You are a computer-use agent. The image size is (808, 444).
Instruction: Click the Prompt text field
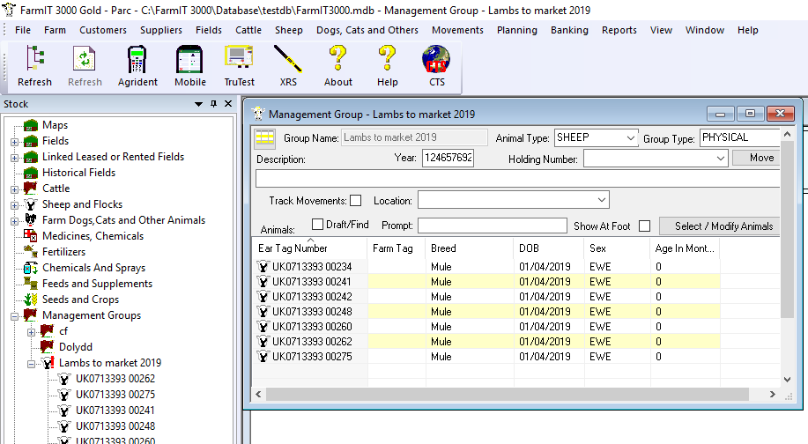click(x=493, y=226)
